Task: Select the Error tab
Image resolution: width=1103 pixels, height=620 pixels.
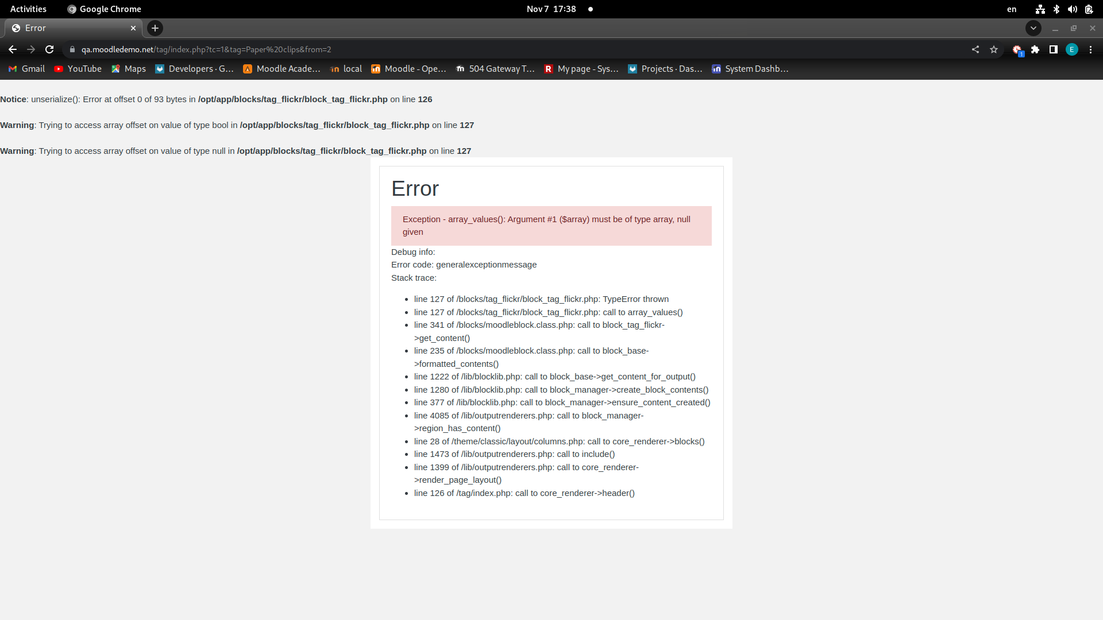Action: click(74, 28)
